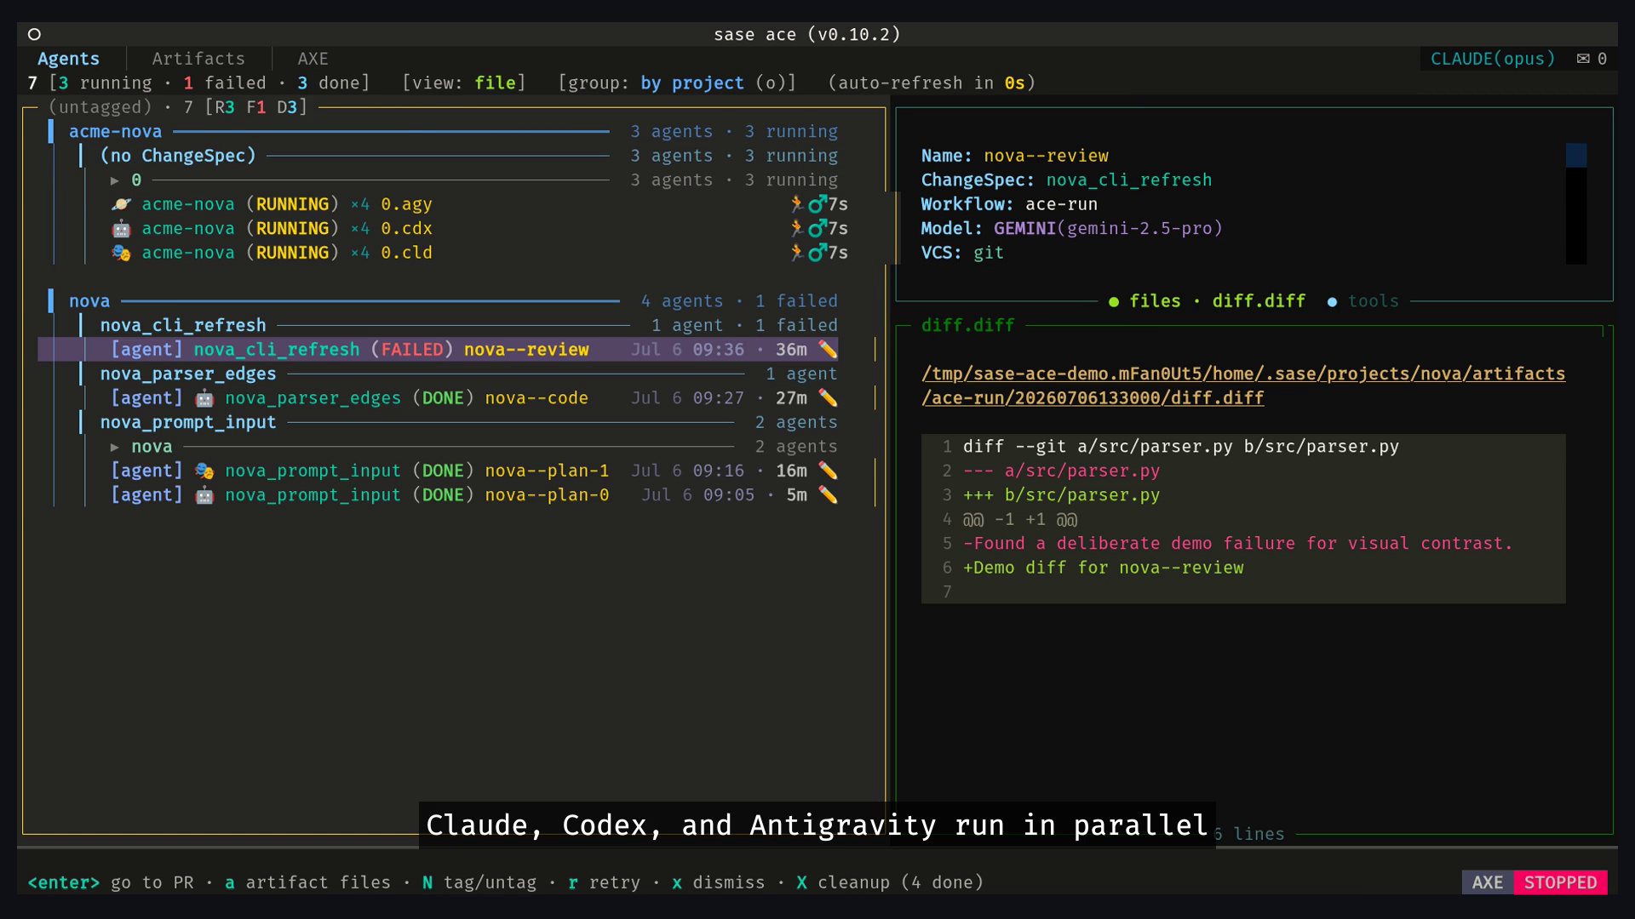This screenshot has height=919, width=1635.
Task: Click pencil icon on nova--code row
Action: coord(828,398)
